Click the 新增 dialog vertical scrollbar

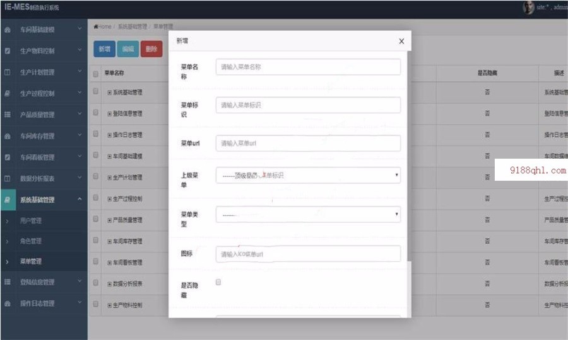pyautogui.click(x=410, y=156)
